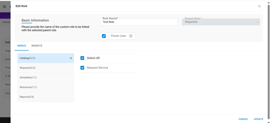Click the Home breadcrumb behind the dialog
270x123 pixels.
(x=6, y=22)
